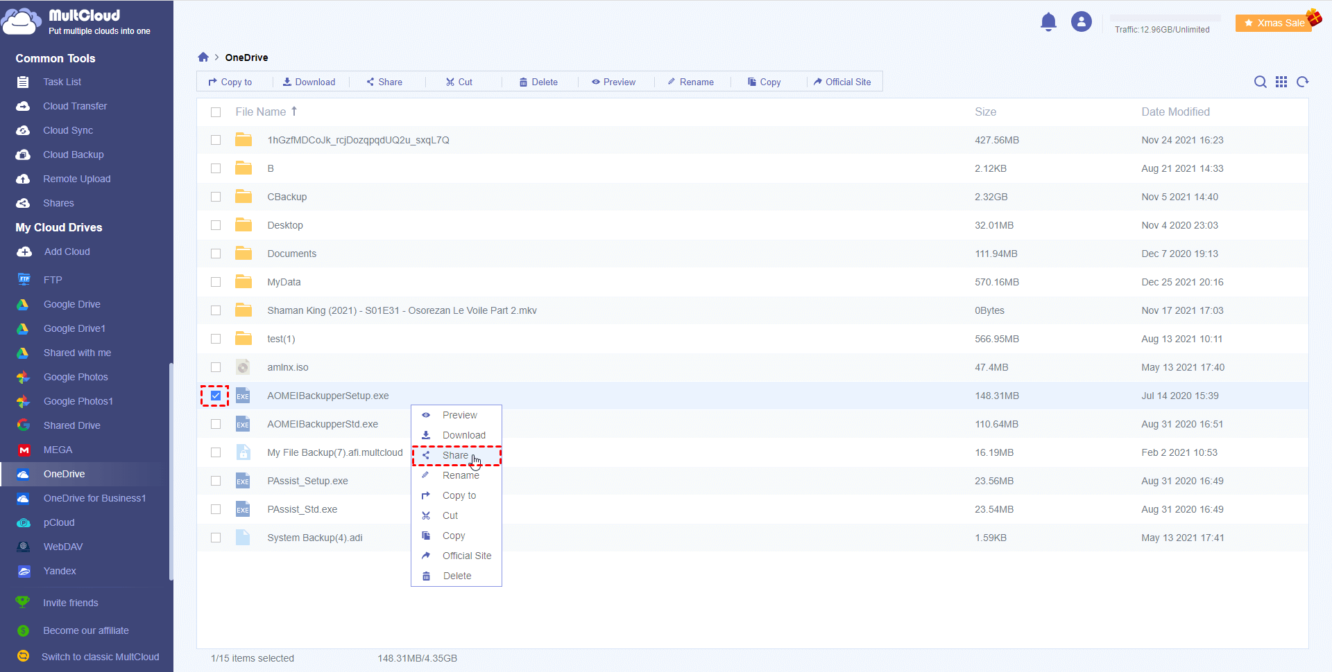Click the Xmas Sale button
The height and width of the screenshot is (672, 1332).
click(x=1274, y=23)
